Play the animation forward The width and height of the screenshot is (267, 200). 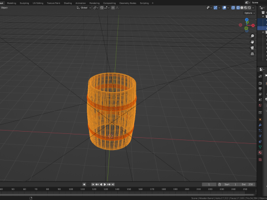105,184
